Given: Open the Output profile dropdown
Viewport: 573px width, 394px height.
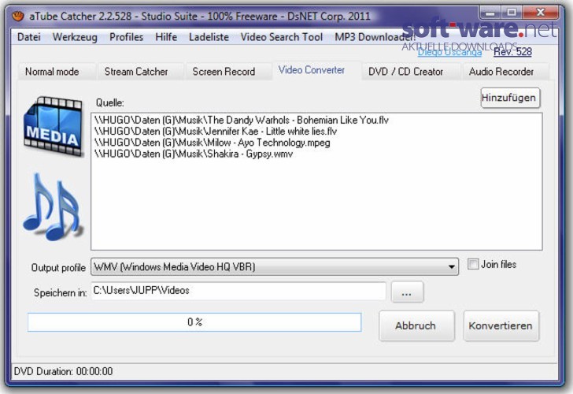Looking at the screenshot, I should [275, 266].
